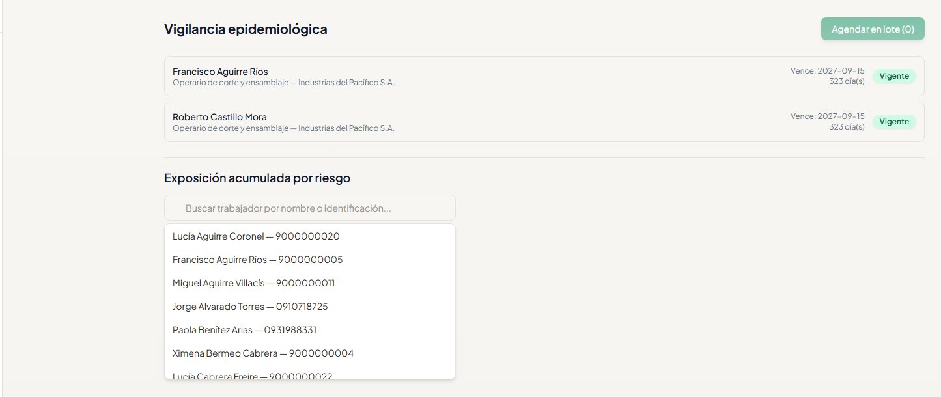Select Ximena Bermeo Cabrera — 9000000004 option
The height and width of the screenshot is (397, 941).
click(x=310, y=353)
